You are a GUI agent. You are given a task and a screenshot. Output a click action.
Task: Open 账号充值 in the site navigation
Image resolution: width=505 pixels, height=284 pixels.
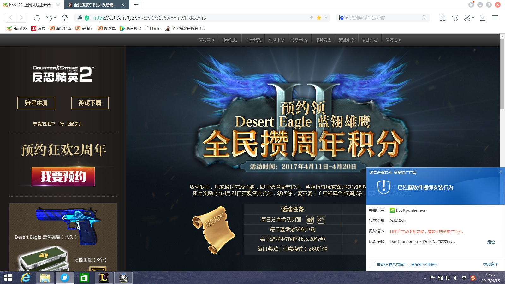(324, 40)
